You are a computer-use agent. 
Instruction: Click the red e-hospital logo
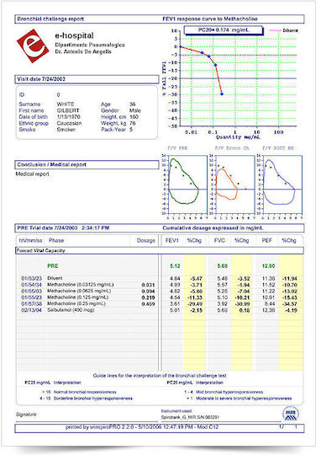[33, 45]
